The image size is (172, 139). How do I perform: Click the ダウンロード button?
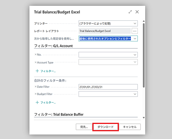(106, 127)
